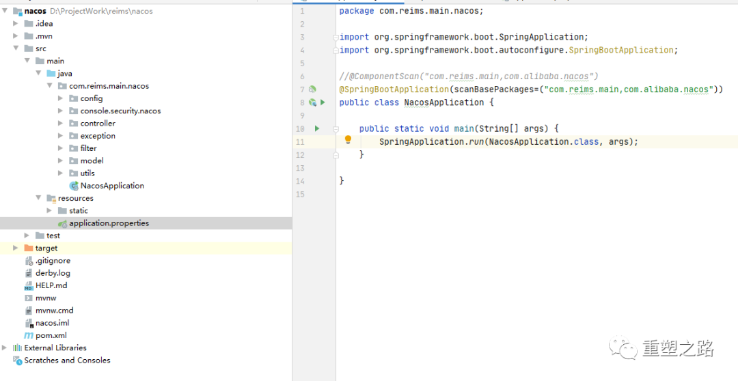Image resolution: width=738 pixels, height=381 pixels.
Task: Fold the imports block at line 3
Action: point(335,37)
